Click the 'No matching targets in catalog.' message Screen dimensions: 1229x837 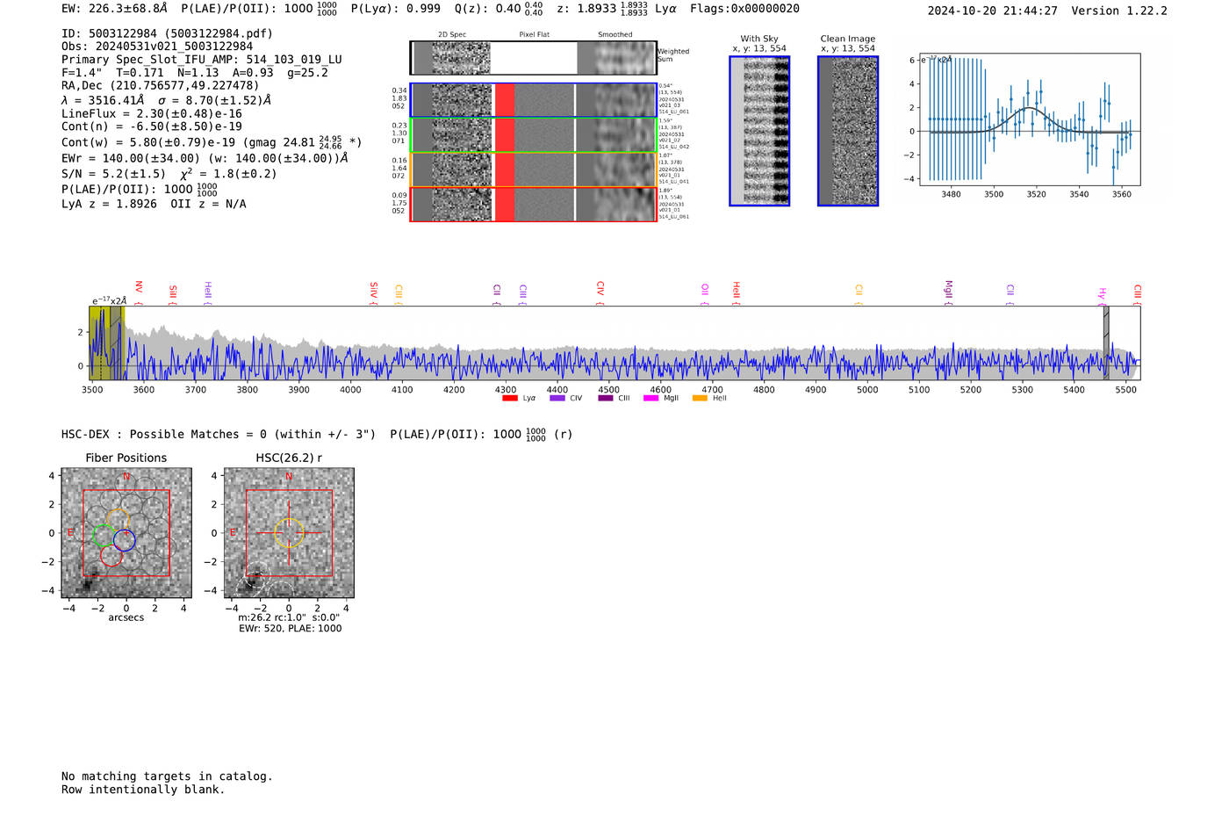click(x=167, y=776)
